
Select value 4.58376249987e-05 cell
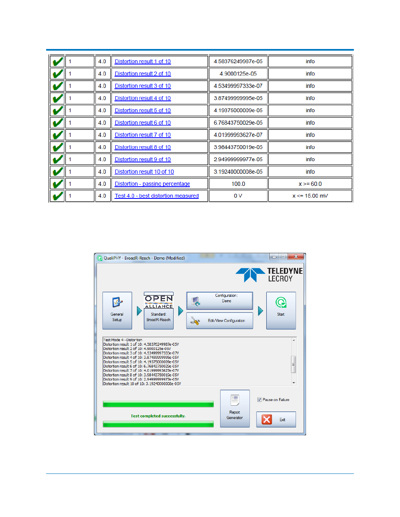click(238, 62)
